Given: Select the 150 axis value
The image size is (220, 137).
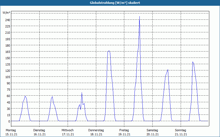Looking at the screenshot, I should tap(8, 58).
